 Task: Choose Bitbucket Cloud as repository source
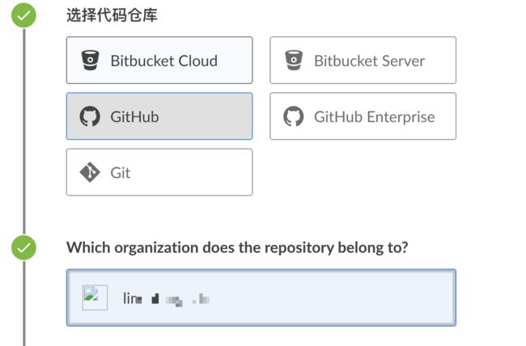159,61
